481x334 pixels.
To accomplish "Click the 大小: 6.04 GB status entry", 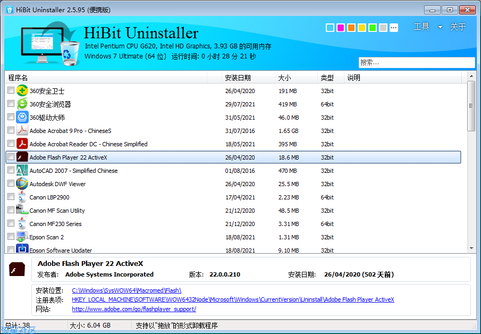I will (90, 325).
